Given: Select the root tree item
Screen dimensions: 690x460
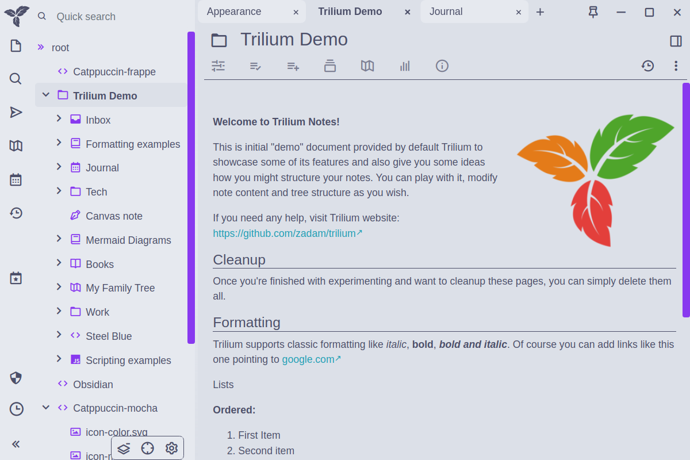Looking at the screenshot, I should point(60,48).
